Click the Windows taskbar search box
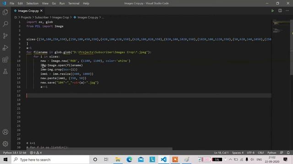Screen dimensions: 293x164 click(x=50, y=159)
